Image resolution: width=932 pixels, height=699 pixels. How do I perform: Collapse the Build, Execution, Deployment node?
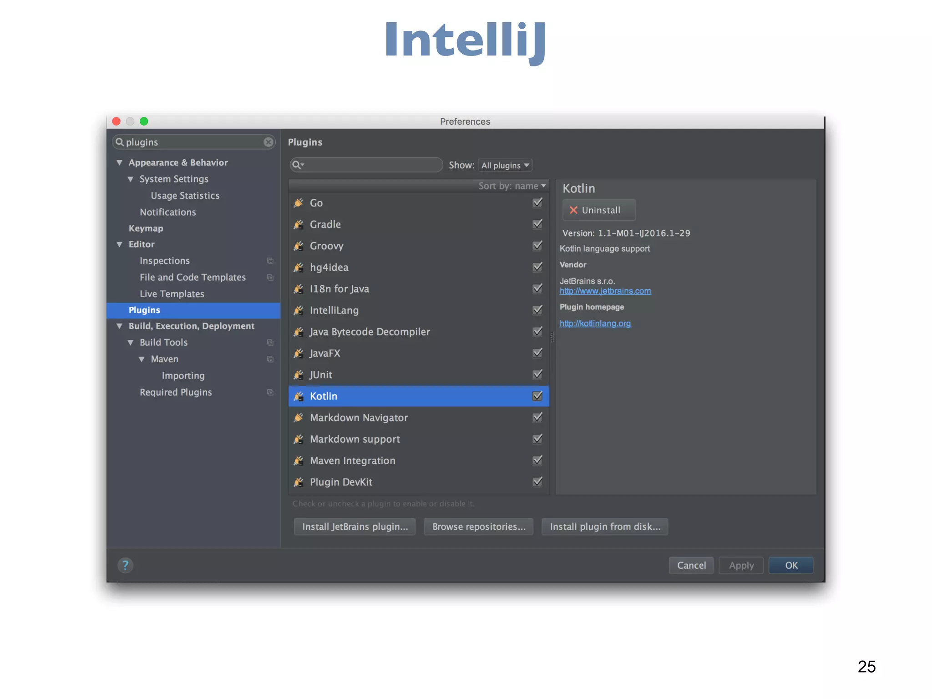[x=119, y=326]
